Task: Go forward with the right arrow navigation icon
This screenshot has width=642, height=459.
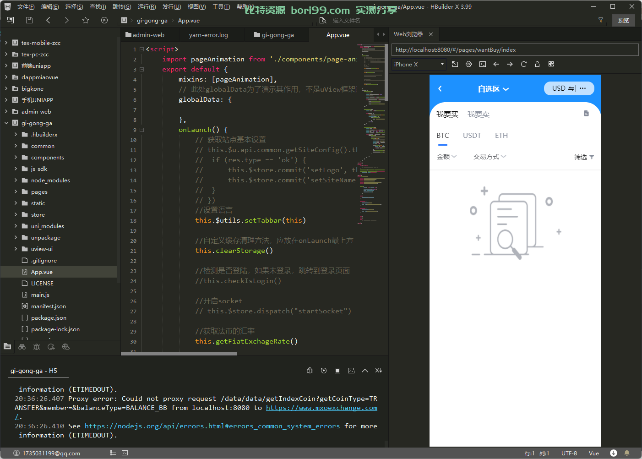Action: [66, 20]
